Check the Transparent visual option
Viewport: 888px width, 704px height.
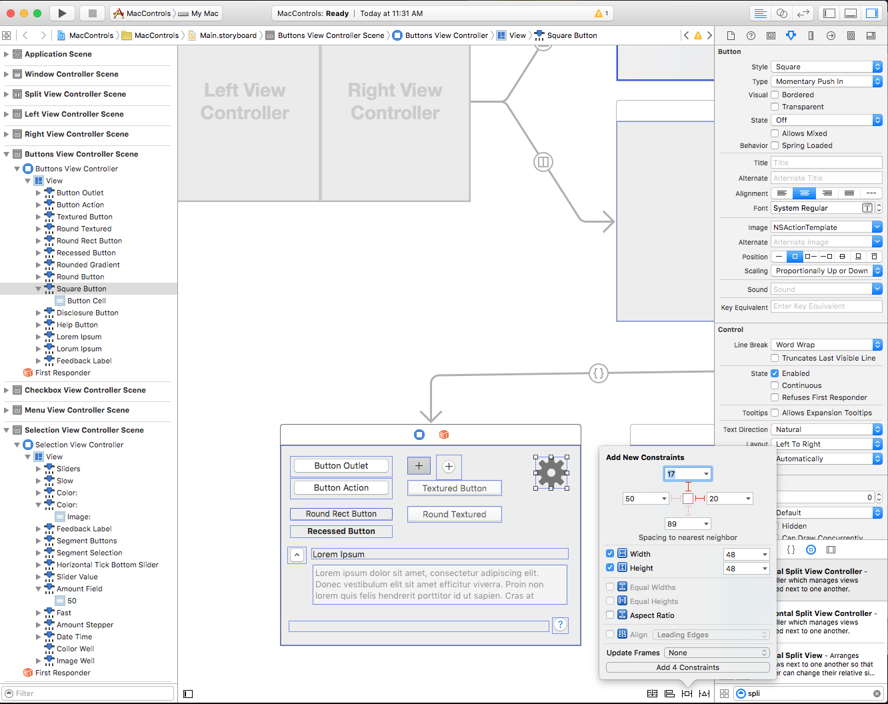pyautogui.click(x=775, y=107)
